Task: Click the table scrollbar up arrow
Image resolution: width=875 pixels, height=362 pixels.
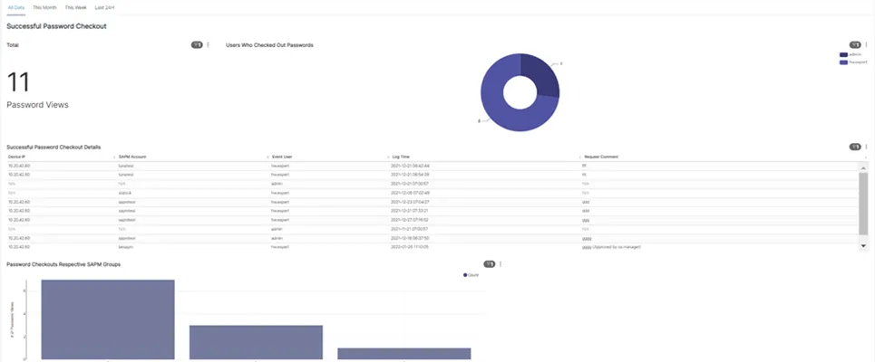Action: pos(863,167)
